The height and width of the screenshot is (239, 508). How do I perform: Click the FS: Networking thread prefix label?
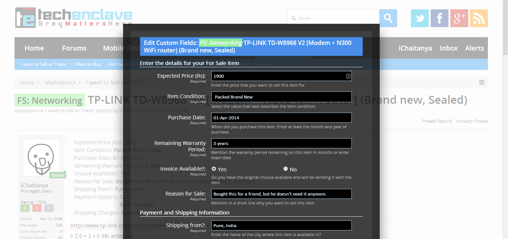click(x=49, y=100)
